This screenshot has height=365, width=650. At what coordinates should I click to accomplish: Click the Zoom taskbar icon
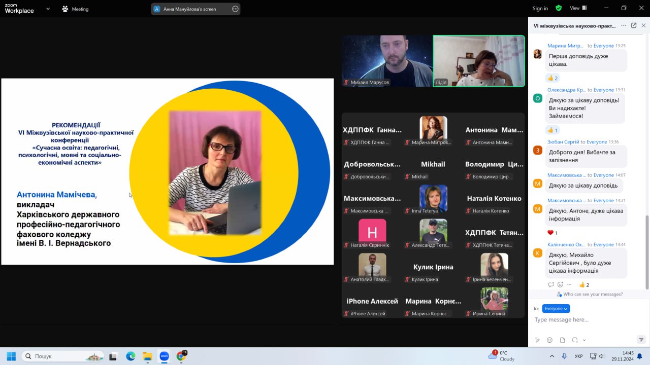(x=164, y=356)
